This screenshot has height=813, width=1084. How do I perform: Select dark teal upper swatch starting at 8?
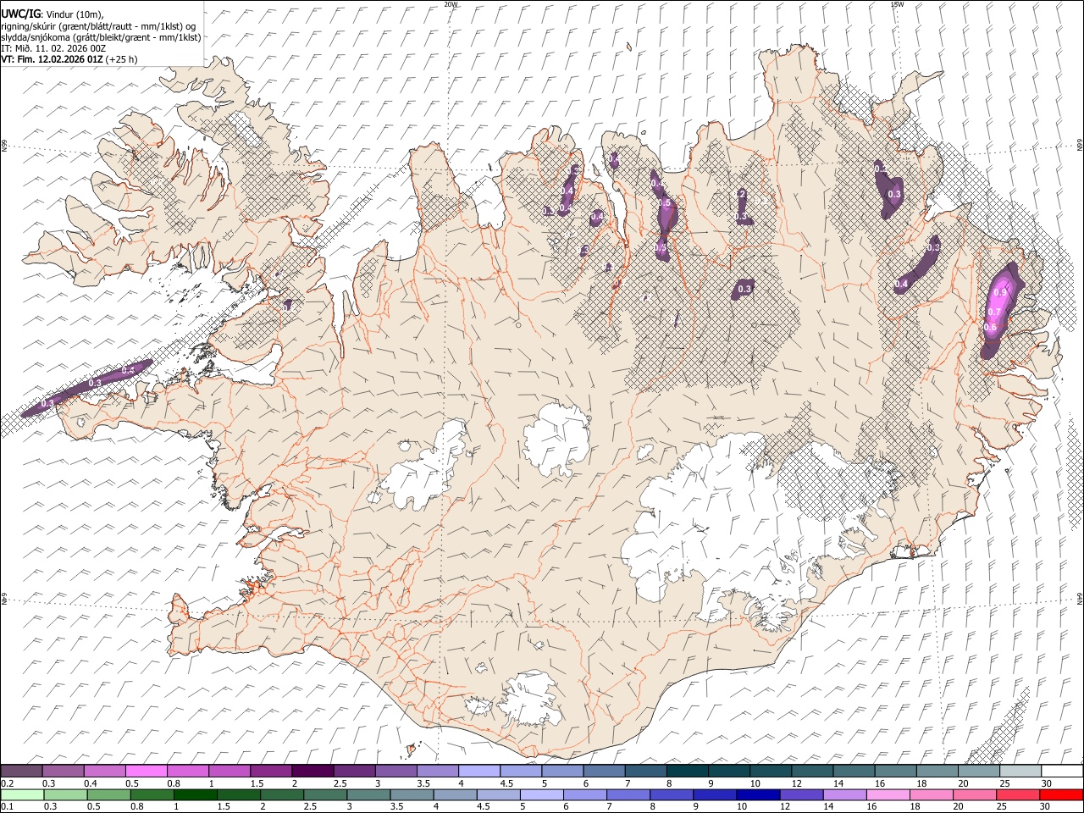coord(688,771)
